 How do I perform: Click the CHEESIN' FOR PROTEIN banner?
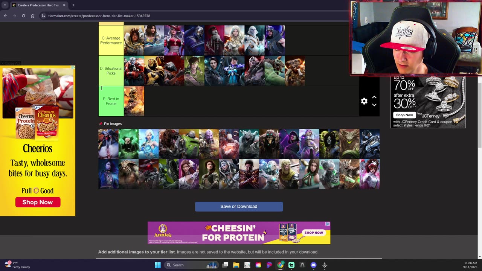(239, 233)
